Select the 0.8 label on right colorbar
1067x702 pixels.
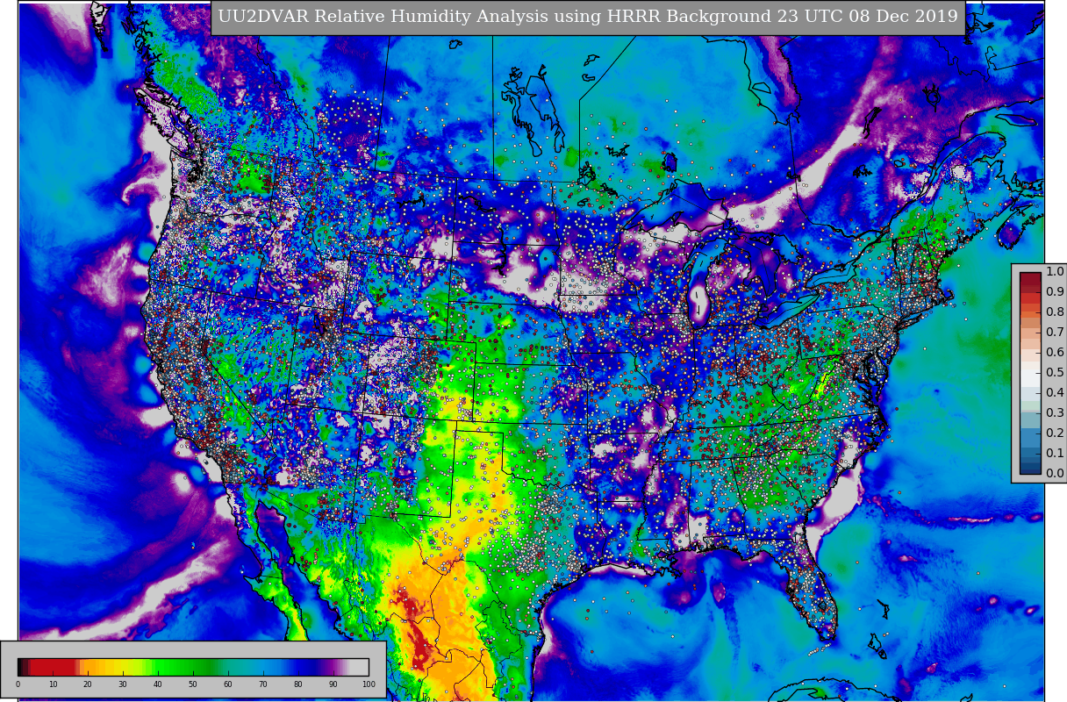tap(1055, 312)
